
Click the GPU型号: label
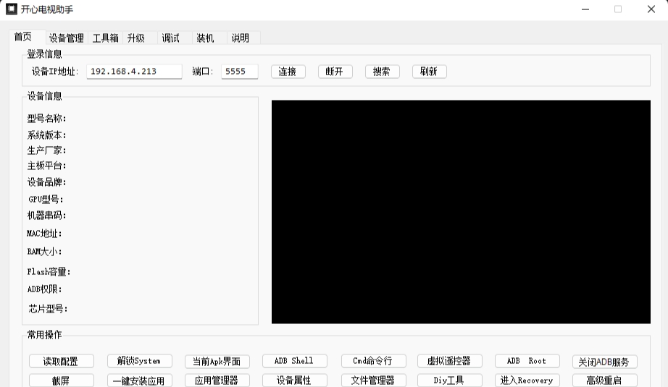(x=46, y=199)
